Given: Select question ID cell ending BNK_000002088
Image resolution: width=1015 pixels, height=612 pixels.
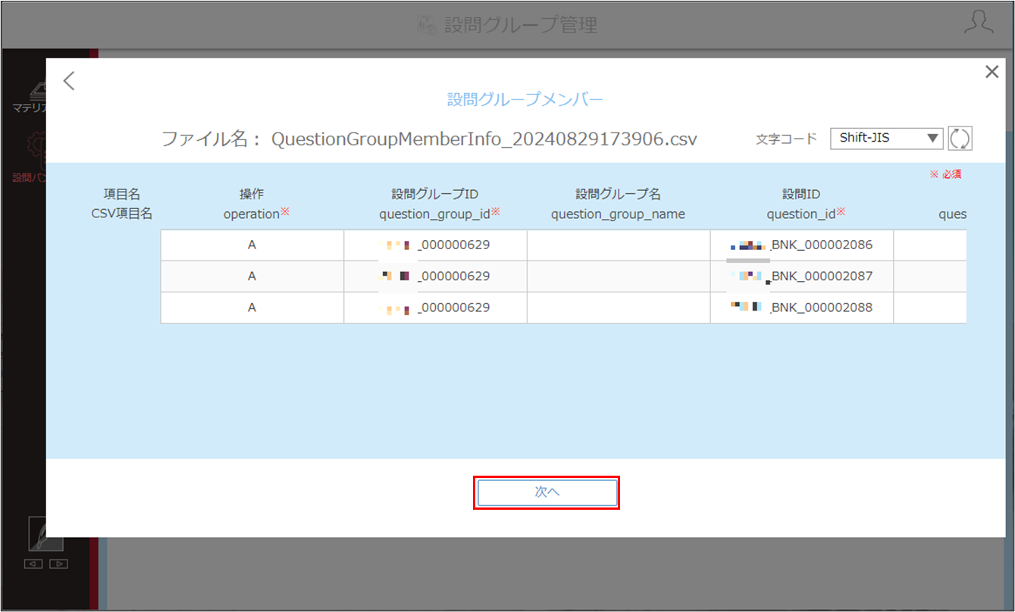Looking at the screenshot, I should pyautogui.click(x=802, y=308).
